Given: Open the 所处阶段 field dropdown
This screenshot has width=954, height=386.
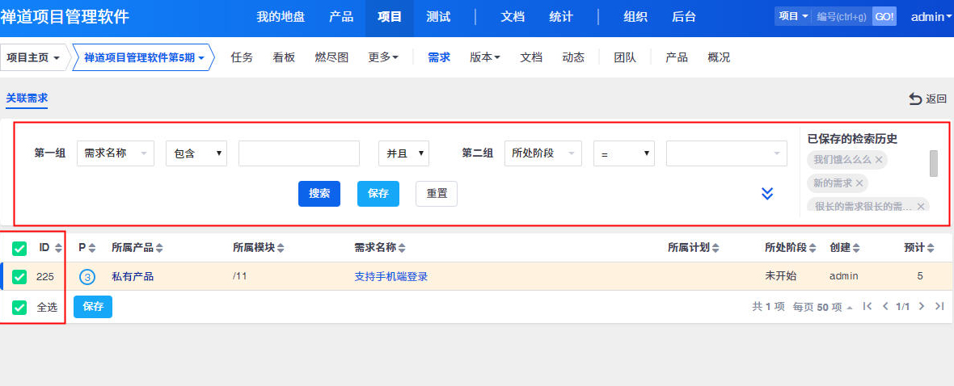Looking at the screenshot, I should pyautogui.click(x=542, y=153).
